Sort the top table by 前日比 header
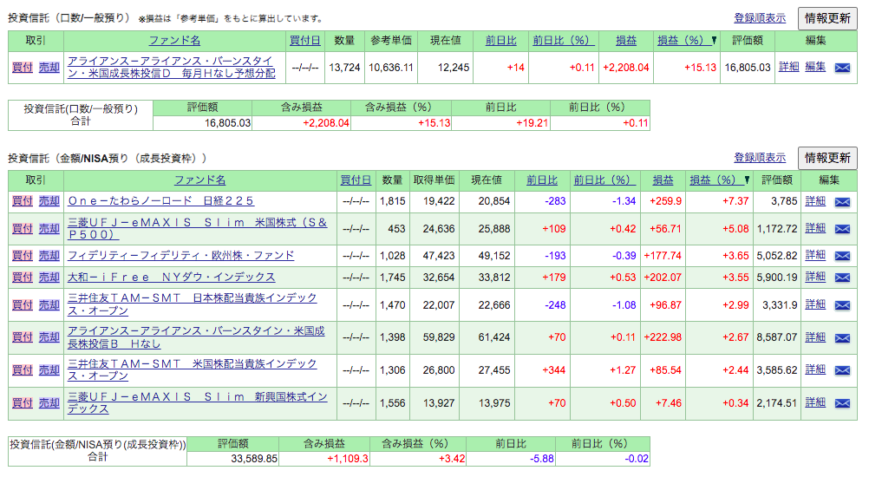The width and height of the screenshot is (869, 477). point(501,41)
